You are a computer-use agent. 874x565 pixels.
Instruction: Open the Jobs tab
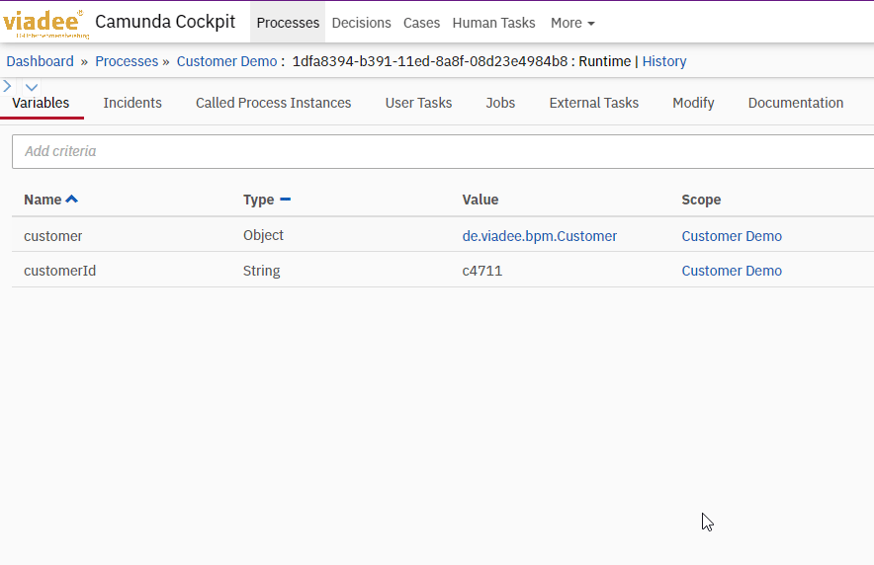tap(500, 103)
